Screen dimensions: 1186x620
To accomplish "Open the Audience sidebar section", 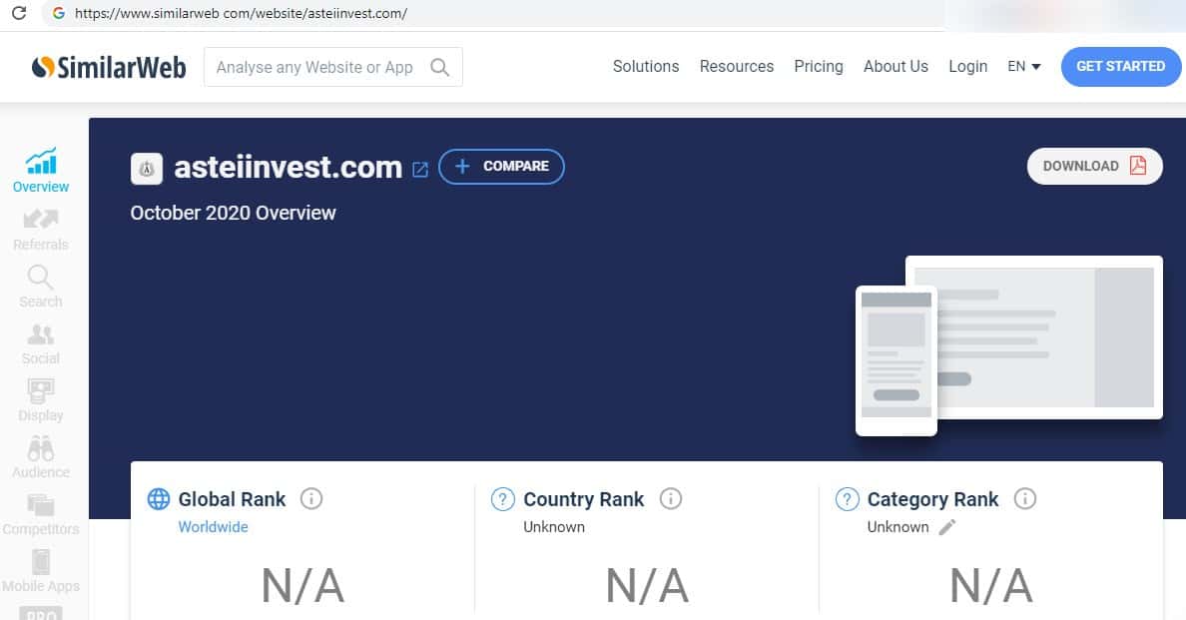I will (x=41, y=457).
